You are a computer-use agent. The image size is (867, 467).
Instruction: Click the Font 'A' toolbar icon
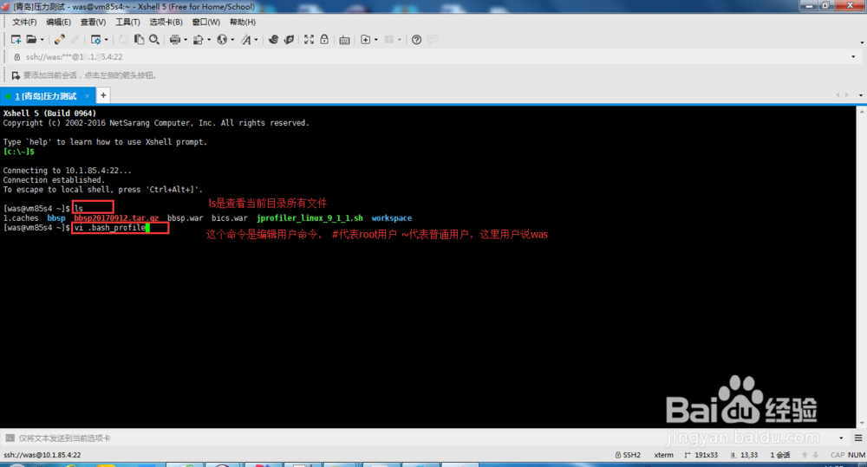(x=245, y=39)
